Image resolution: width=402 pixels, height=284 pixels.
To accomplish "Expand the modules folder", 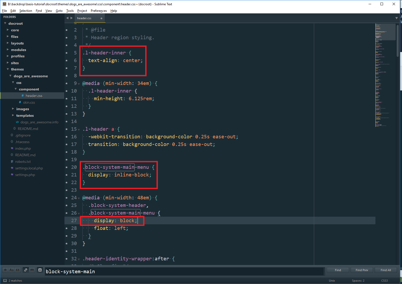I will (8, 50).
